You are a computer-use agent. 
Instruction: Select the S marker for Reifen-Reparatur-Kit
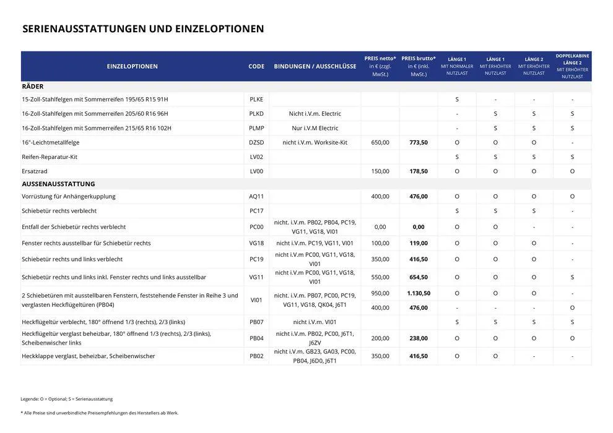click(457, 156)
